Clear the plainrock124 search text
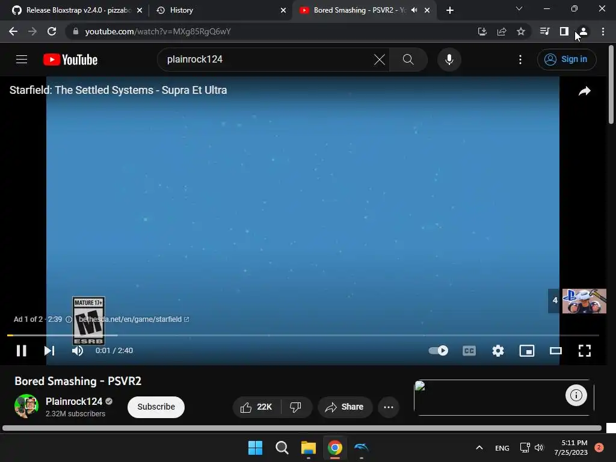Image resolution: width=616 pixels, height=462 pixels. click(x=379, y=60)
